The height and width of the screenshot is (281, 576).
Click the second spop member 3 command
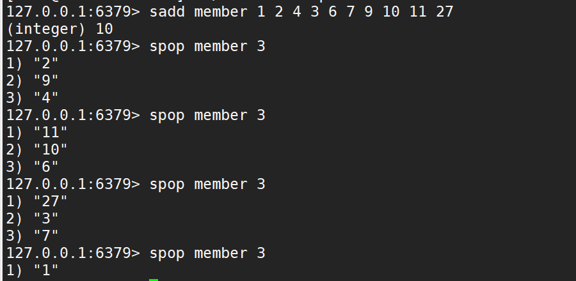(207, 116)
